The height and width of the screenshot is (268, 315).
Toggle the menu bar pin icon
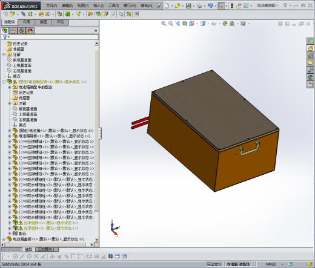[x=159, y=5]
